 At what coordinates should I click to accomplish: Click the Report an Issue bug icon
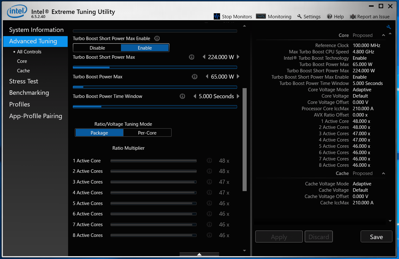coord(353,16)
